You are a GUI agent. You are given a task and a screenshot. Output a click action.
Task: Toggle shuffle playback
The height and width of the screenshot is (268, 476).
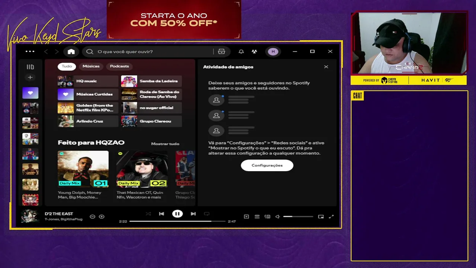148,214
